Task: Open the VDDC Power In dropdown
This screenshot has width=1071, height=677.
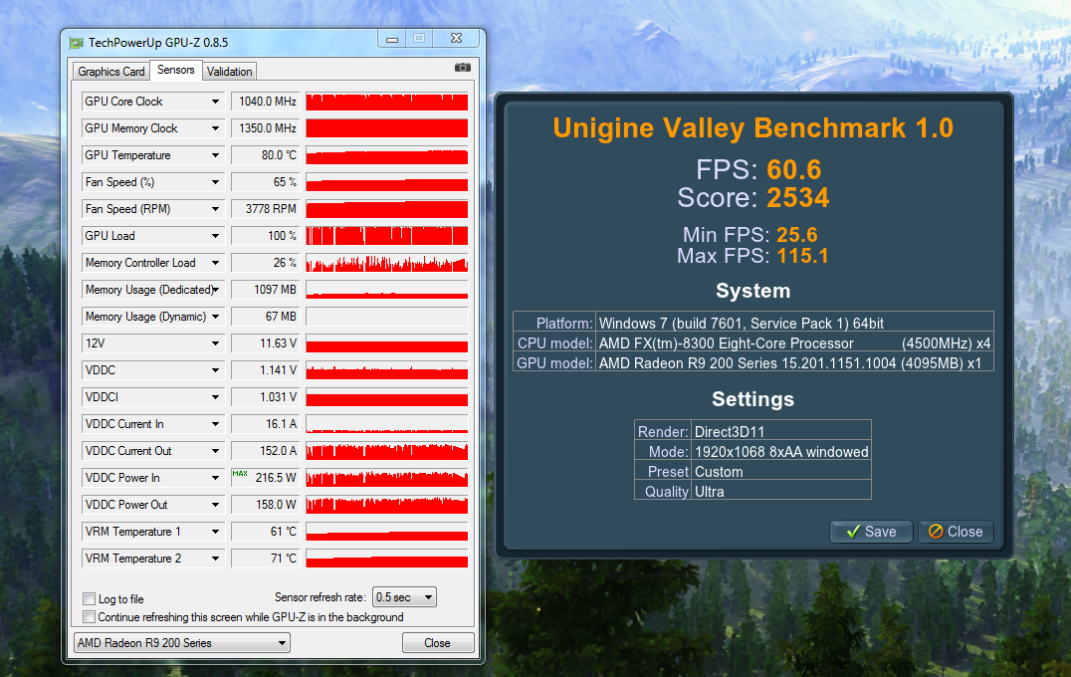Action: click(x=215, y=478)
